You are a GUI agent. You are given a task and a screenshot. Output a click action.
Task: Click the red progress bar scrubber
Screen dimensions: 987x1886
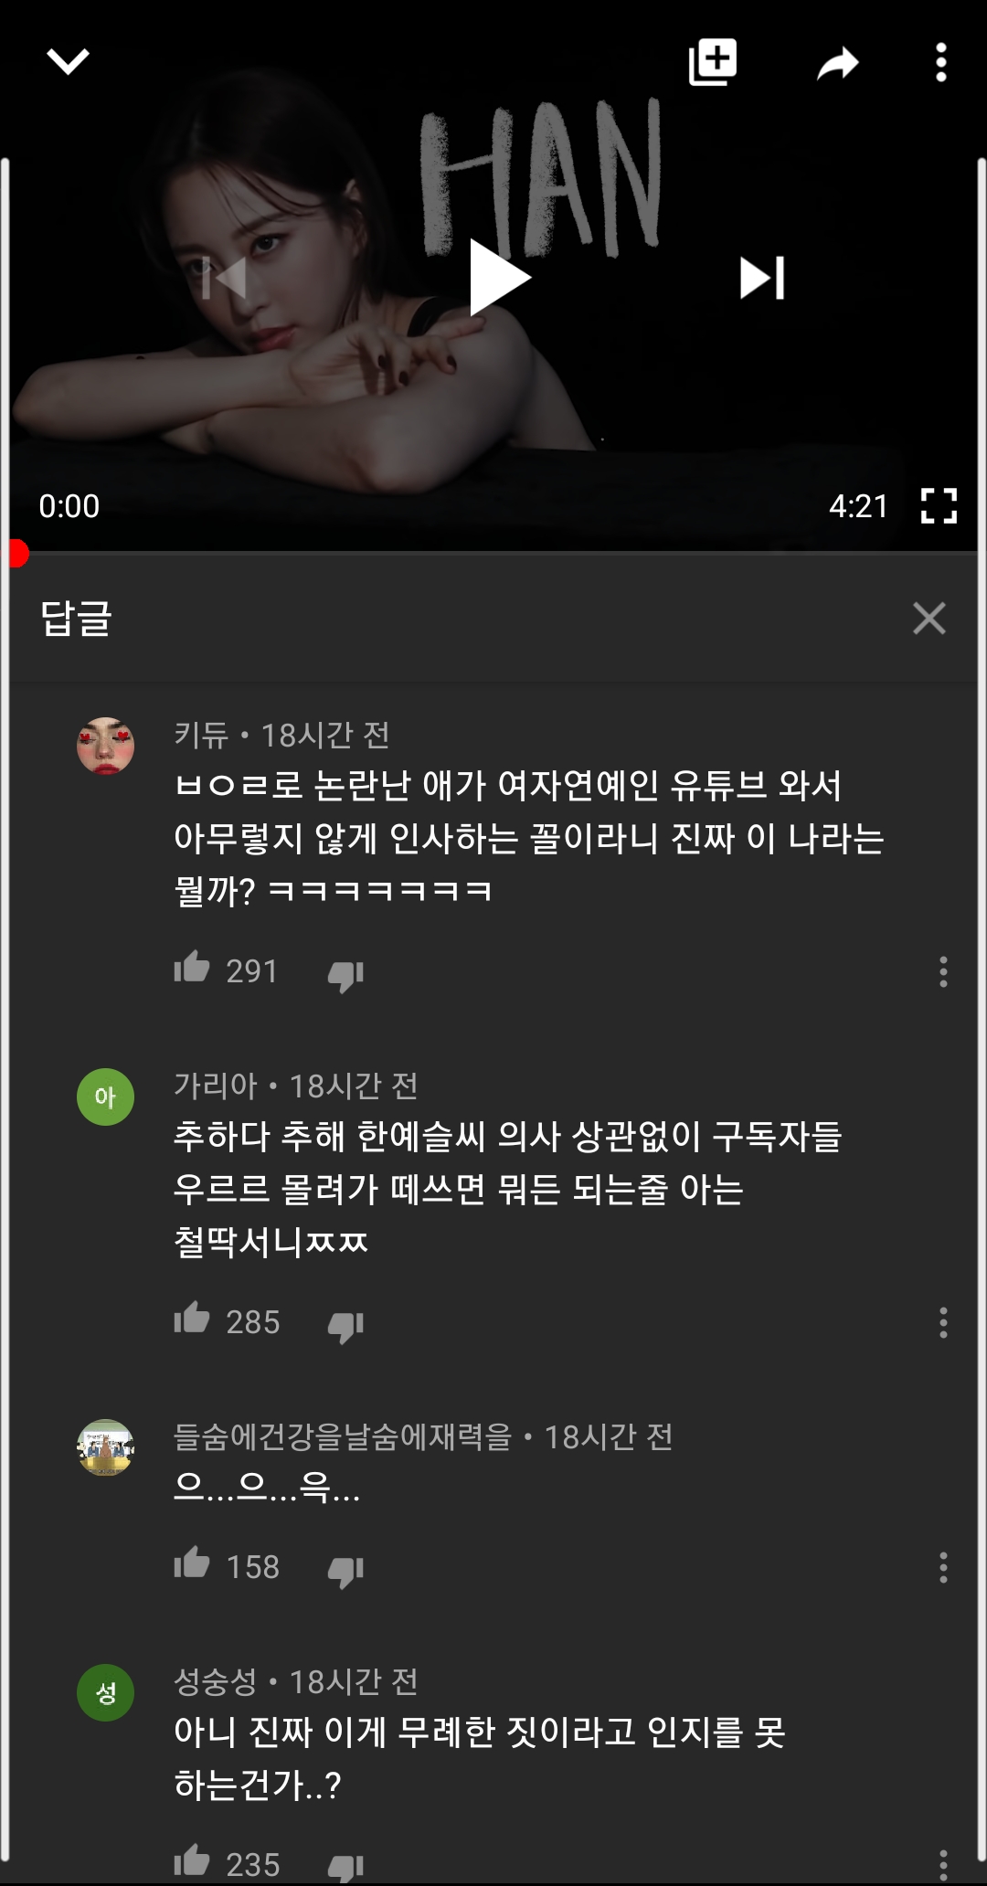point(16,553)
